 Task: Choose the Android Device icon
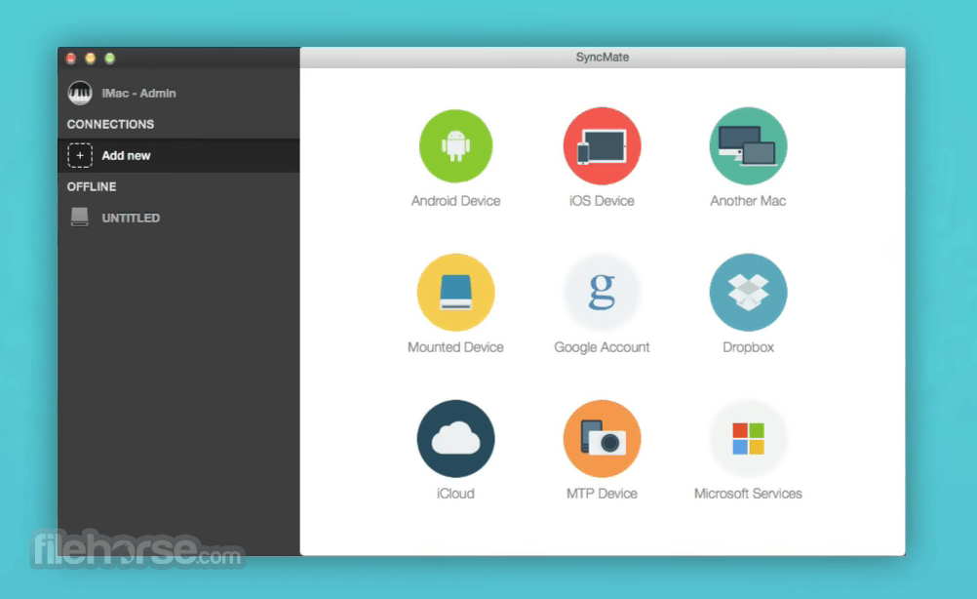click(455, 146)
